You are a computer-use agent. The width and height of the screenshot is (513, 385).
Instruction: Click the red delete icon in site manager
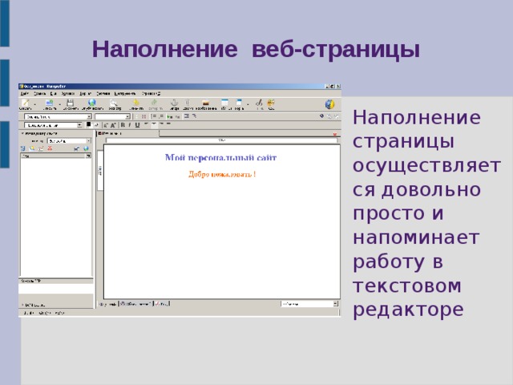tap(50, 148)
